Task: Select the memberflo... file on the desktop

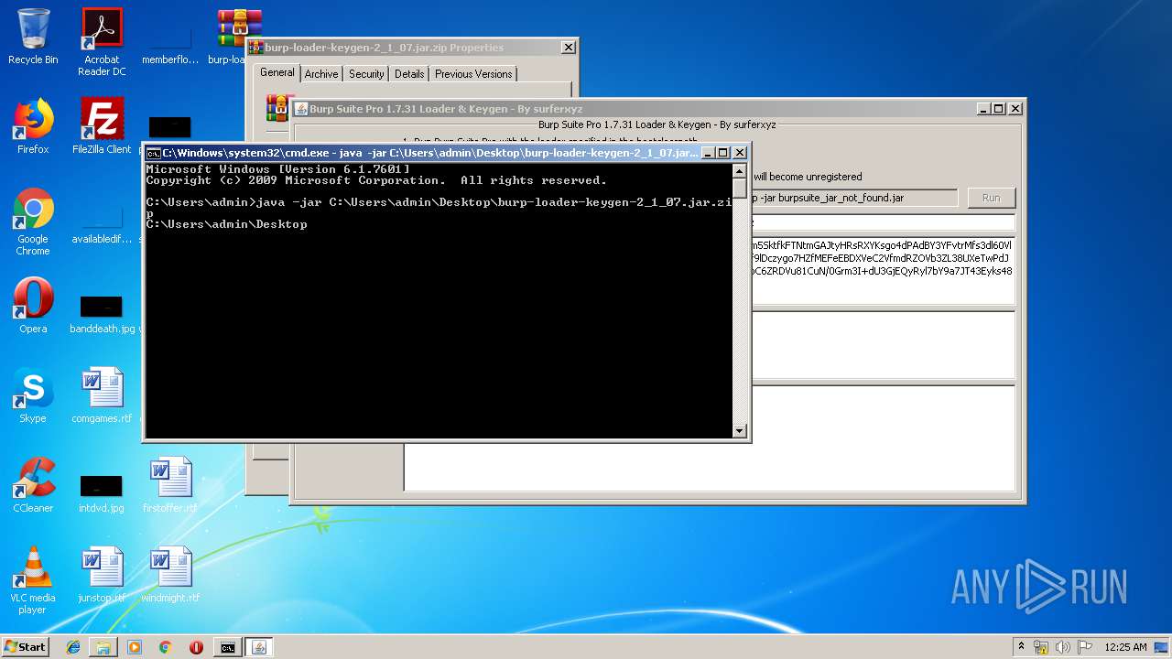Action: [170, 42]
